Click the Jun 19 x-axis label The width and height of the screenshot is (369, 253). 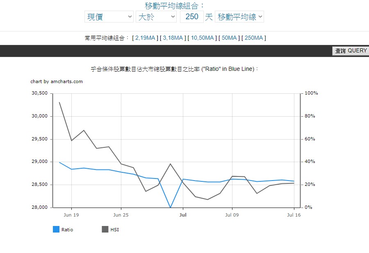point(71,215)
